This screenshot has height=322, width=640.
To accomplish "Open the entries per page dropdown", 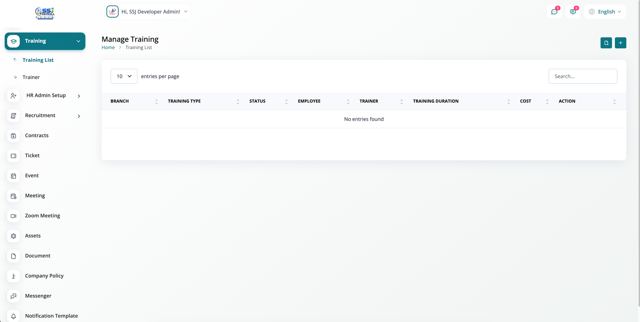I will 124,76.
